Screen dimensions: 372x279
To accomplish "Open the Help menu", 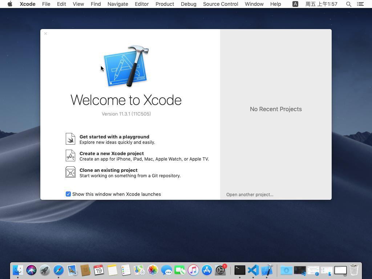I will [275, 4].
